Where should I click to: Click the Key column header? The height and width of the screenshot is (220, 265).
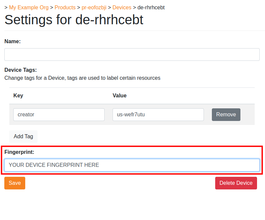pyautogui.click(x=18, y=96)
